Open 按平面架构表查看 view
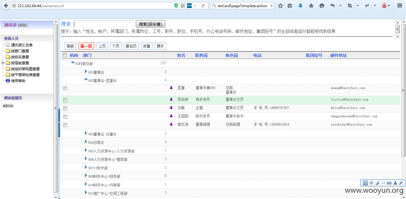Screen dimensions: 406x199 pos(25,75)
